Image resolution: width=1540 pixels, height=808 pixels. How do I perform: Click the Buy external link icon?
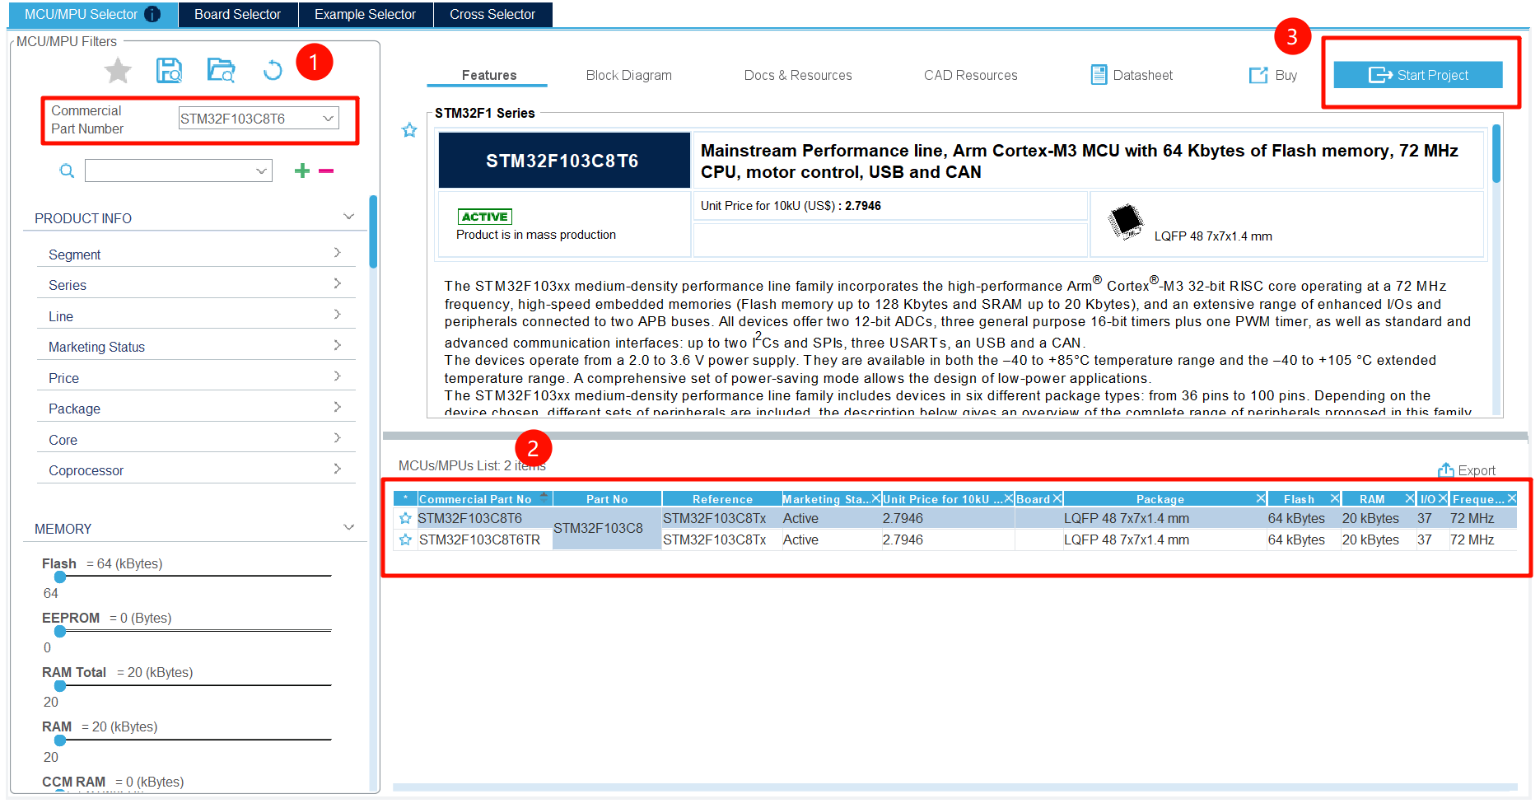(x=1258, y=75)
